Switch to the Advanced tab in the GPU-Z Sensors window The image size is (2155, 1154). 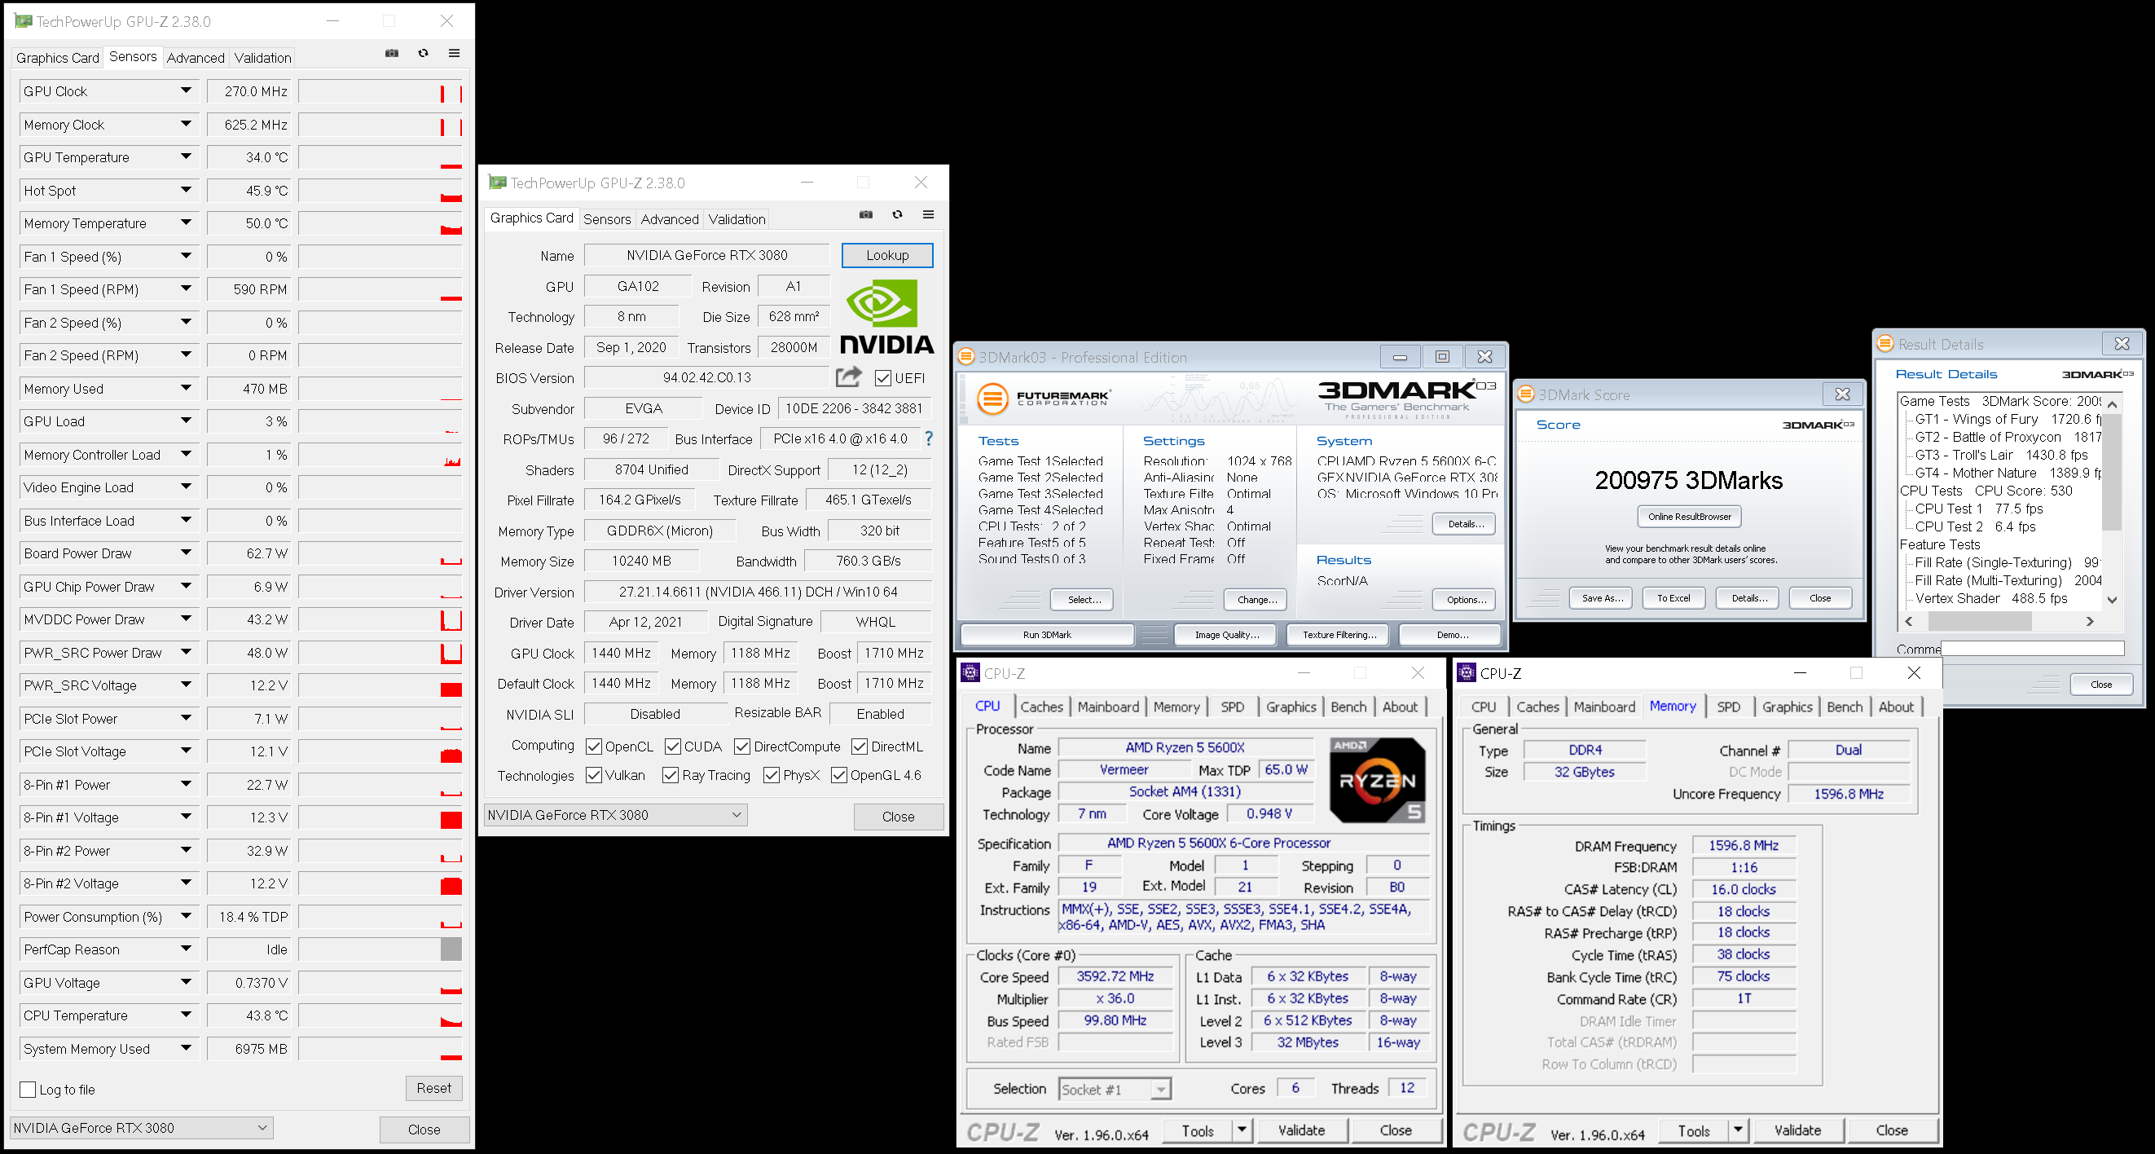(x=196, y=58)
